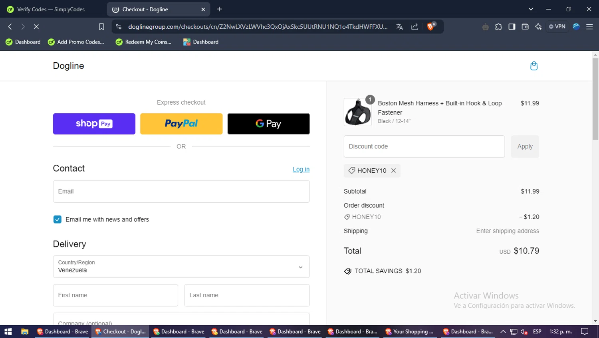The image size is (599, 338).
Task: Pay with the Google Pay button
Action: [268, 124]
